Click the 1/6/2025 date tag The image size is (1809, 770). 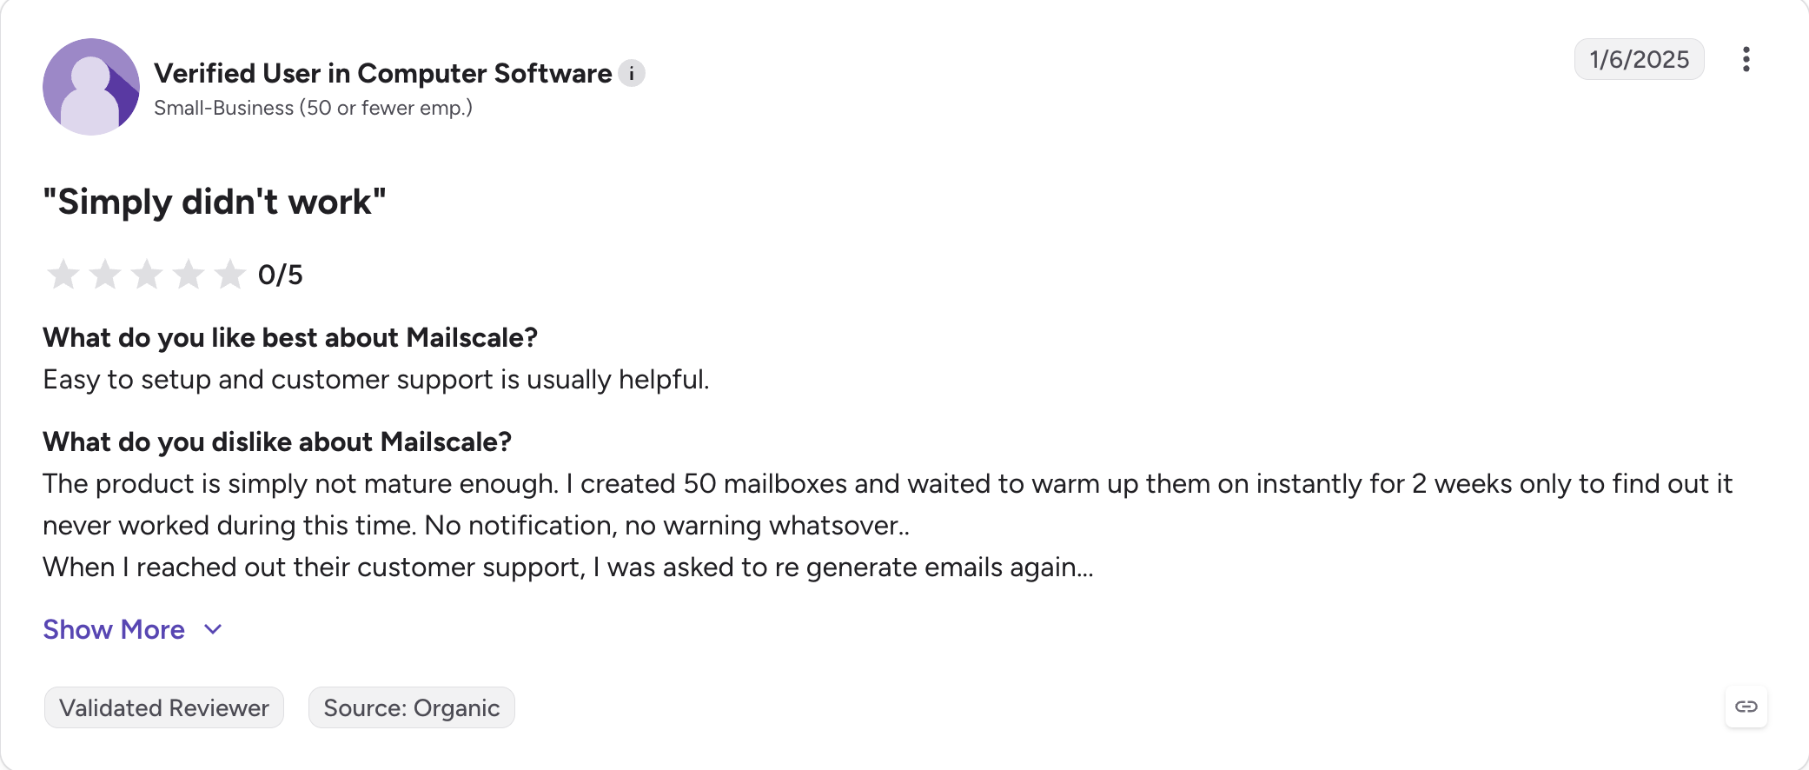tap(1639, 59)
